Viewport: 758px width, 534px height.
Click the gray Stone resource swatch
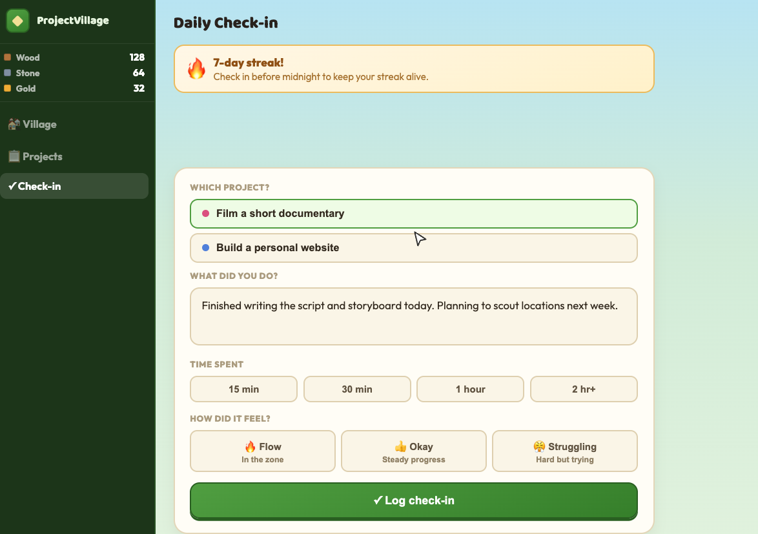pos(7,73)
